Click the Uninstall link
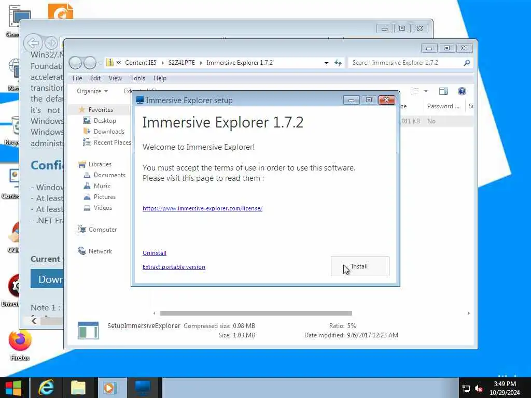Screen dimensions: 531x398 [155, 253]
